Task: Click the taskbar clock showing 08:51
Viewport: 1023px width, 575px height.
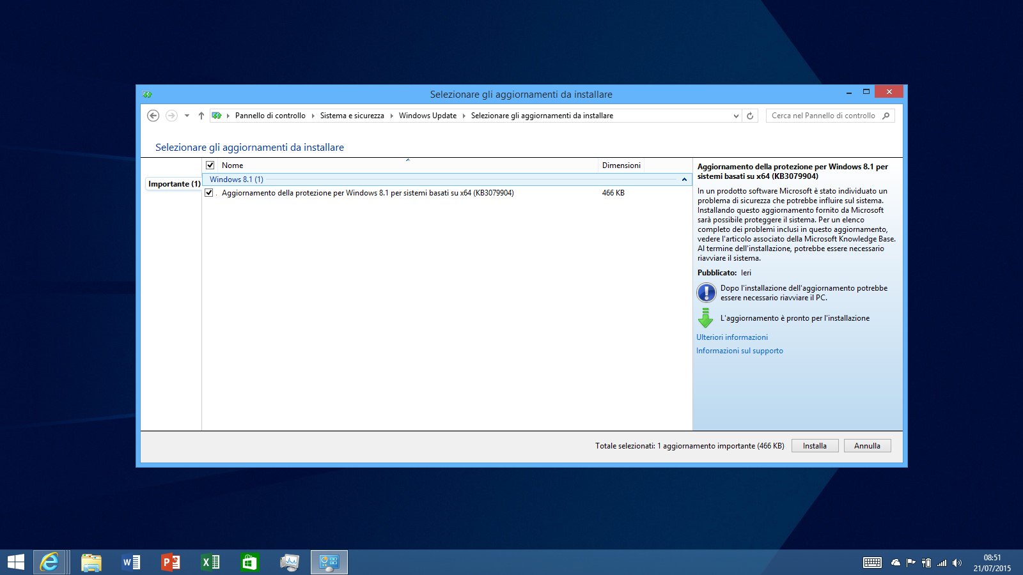Action: click(x=992, y=562)
